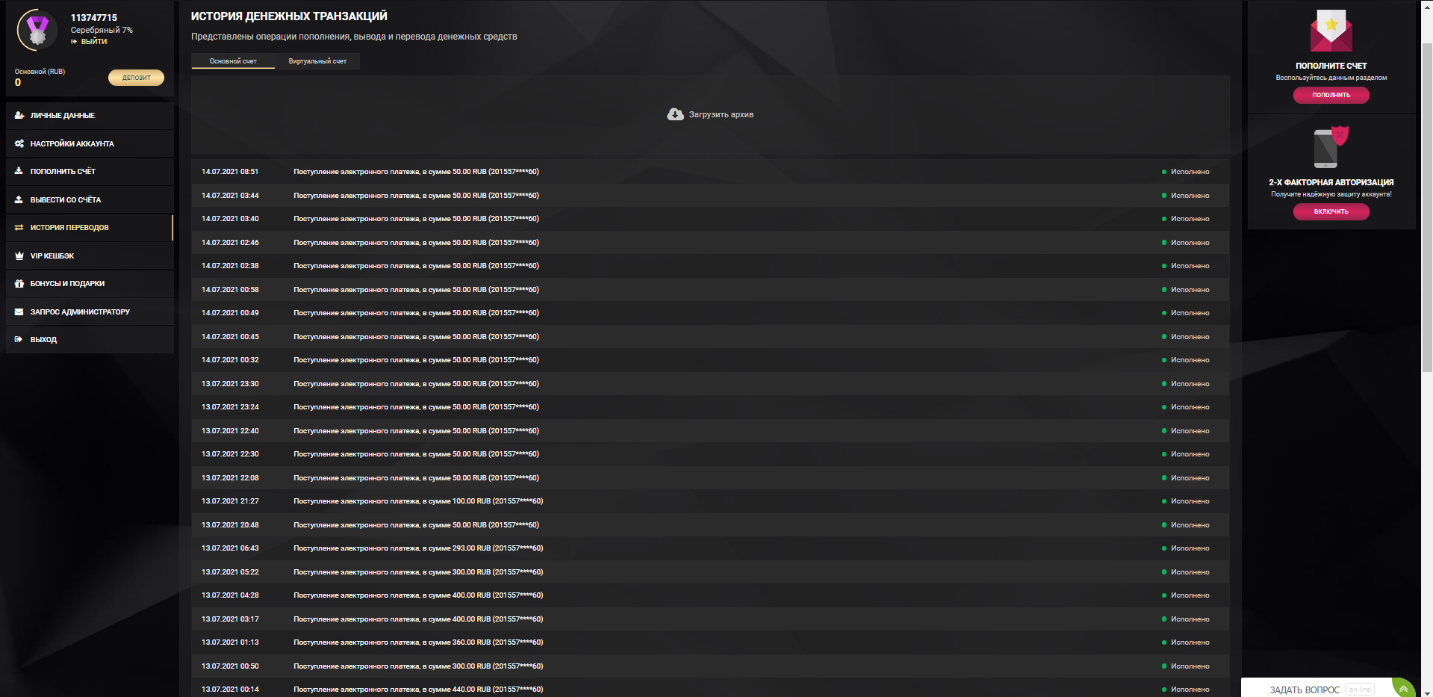This screenshot has width=1433, height=697.
Task: Select the Основной счет tab
Action: click(x=233, y=61)
